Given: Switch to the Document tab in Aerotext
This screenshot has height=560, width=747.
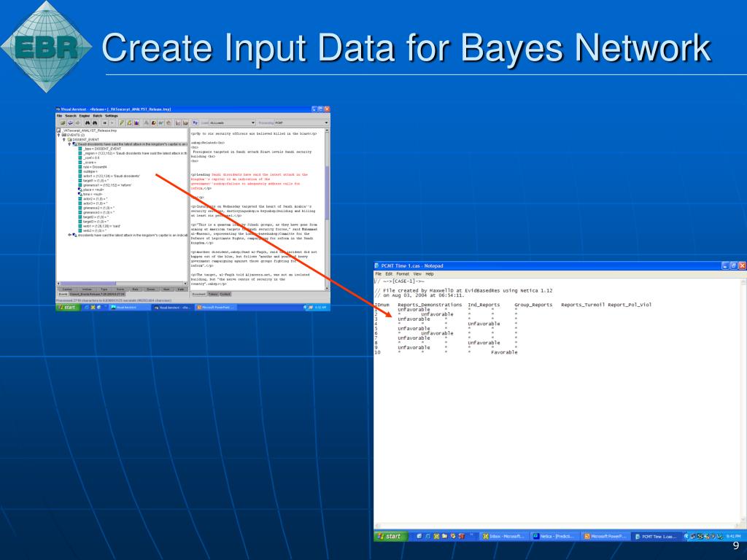Looking at the screenshot, I should [198, 295].
